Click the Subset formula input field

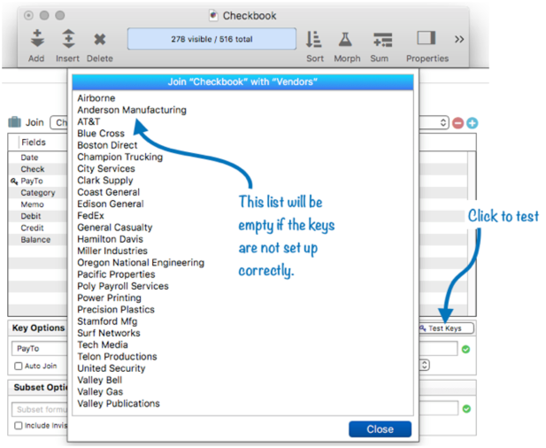point(40,409)
